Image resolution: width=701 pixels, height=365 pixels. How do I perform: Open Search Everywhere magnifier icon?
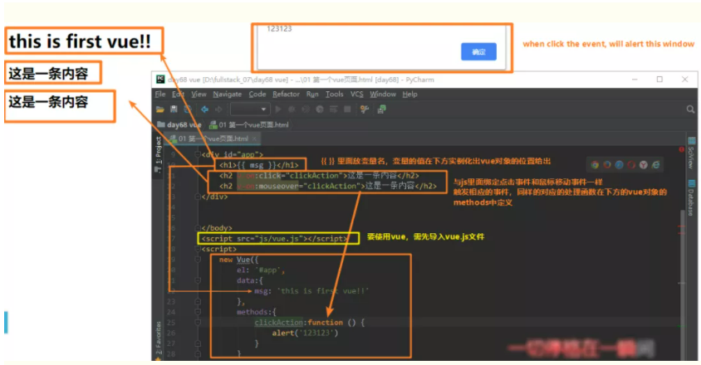tap(690, 109)
